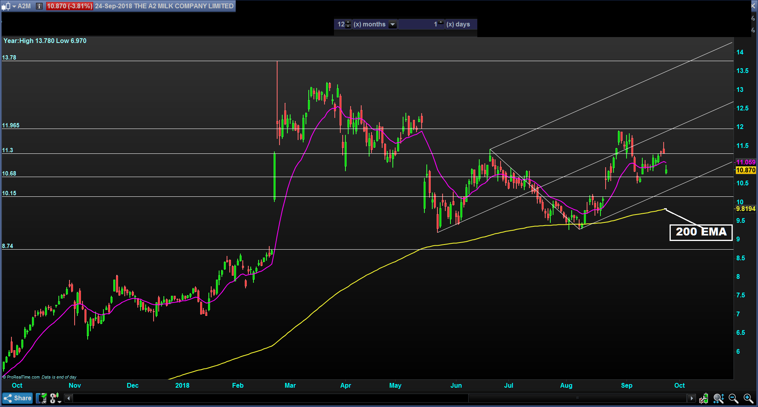Click the zoom in magnifier
Image resolution: width=758 pixels, height=407 pixels.
coord(748,398)
